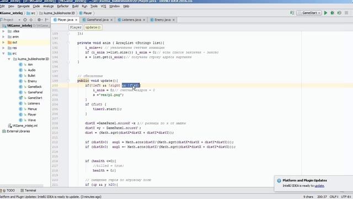Expand the res folder

click(x=3, y=48)
